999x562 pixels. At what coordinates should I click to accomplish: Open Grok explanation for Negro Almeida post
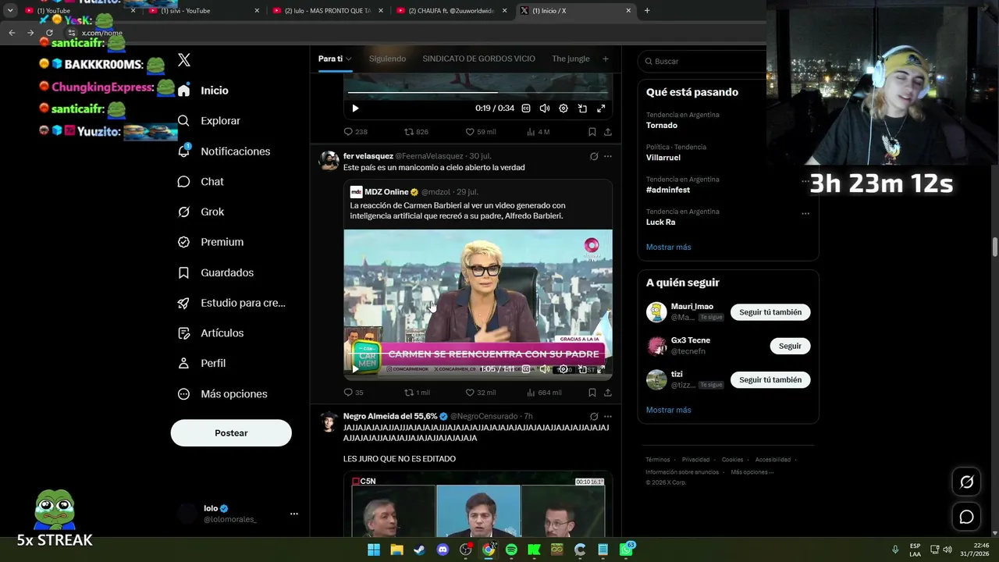[x=594, y=417]
